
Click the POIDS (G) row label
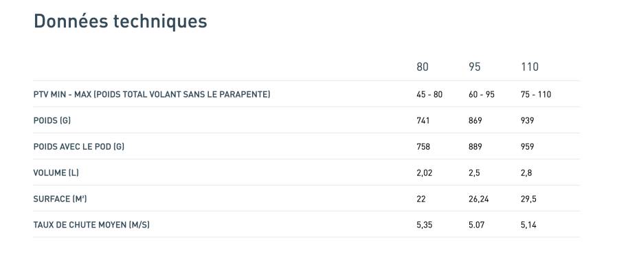[x=52, y=120]
